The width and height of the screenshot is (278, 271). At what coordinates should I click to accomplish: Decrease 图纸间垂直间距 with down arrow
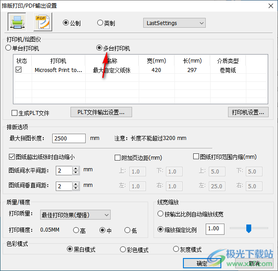tap(76, 188)
